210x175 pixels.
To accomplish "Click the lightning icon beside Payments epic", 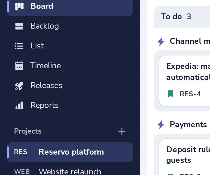I will pos(161,125).
